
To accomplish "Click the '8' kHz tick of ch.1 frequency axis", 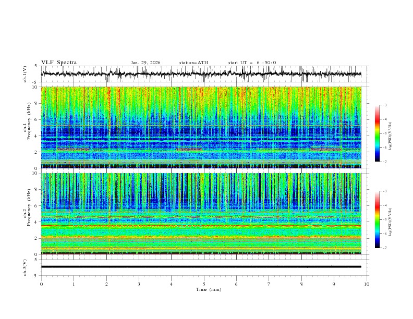I will 37,103.
